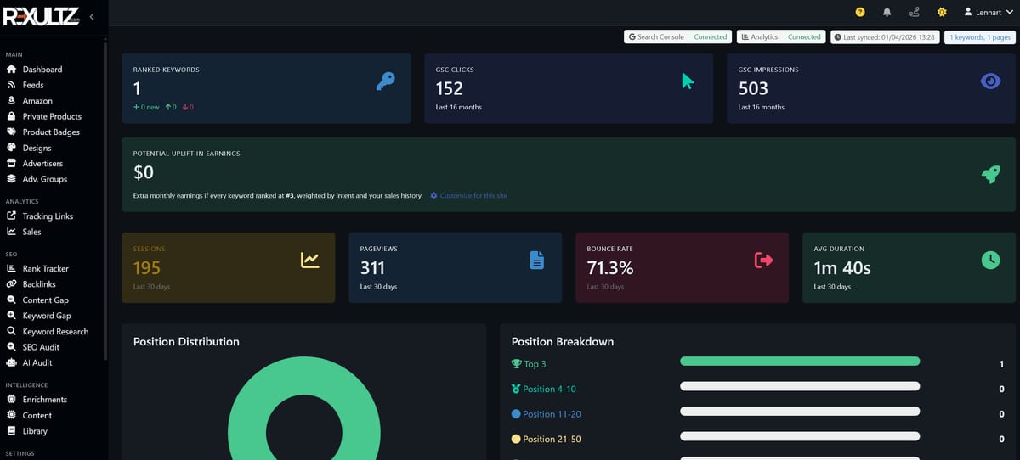Click the Tracking Links external-link icon
The height and width of the screenshot is (460, 1020).
pyautogui.click(x=12, y=216)
